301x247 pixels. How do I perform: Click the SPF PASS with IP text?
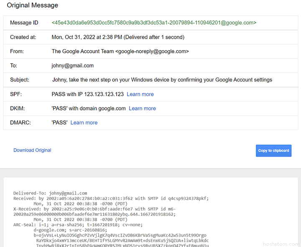click(87, 94)
